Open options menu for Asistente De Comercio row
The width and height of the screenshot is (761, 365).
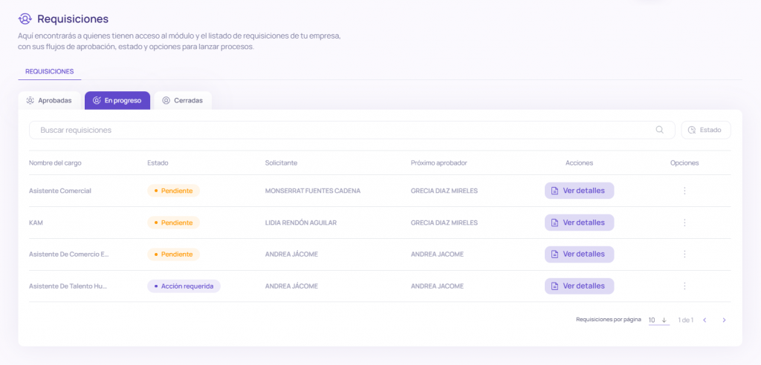click(684, 254)
